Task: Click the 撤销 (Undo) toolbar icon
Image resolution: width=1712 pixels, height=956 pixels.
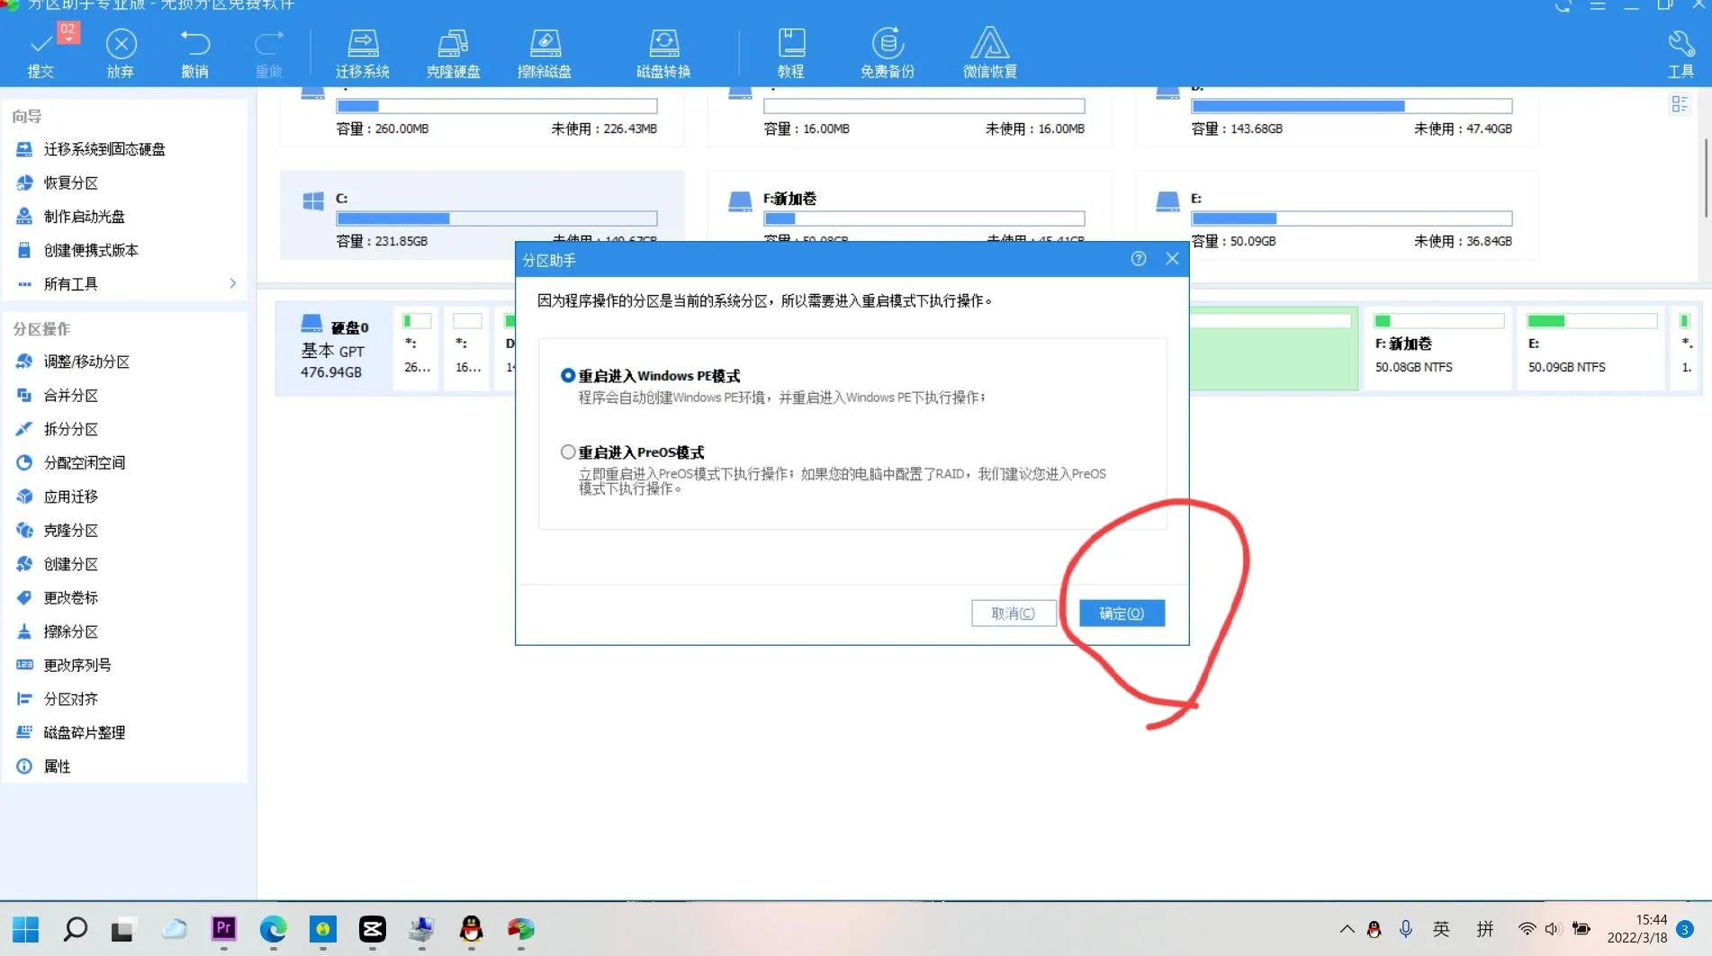Action: pyautogui.click(x=195, y=51)
